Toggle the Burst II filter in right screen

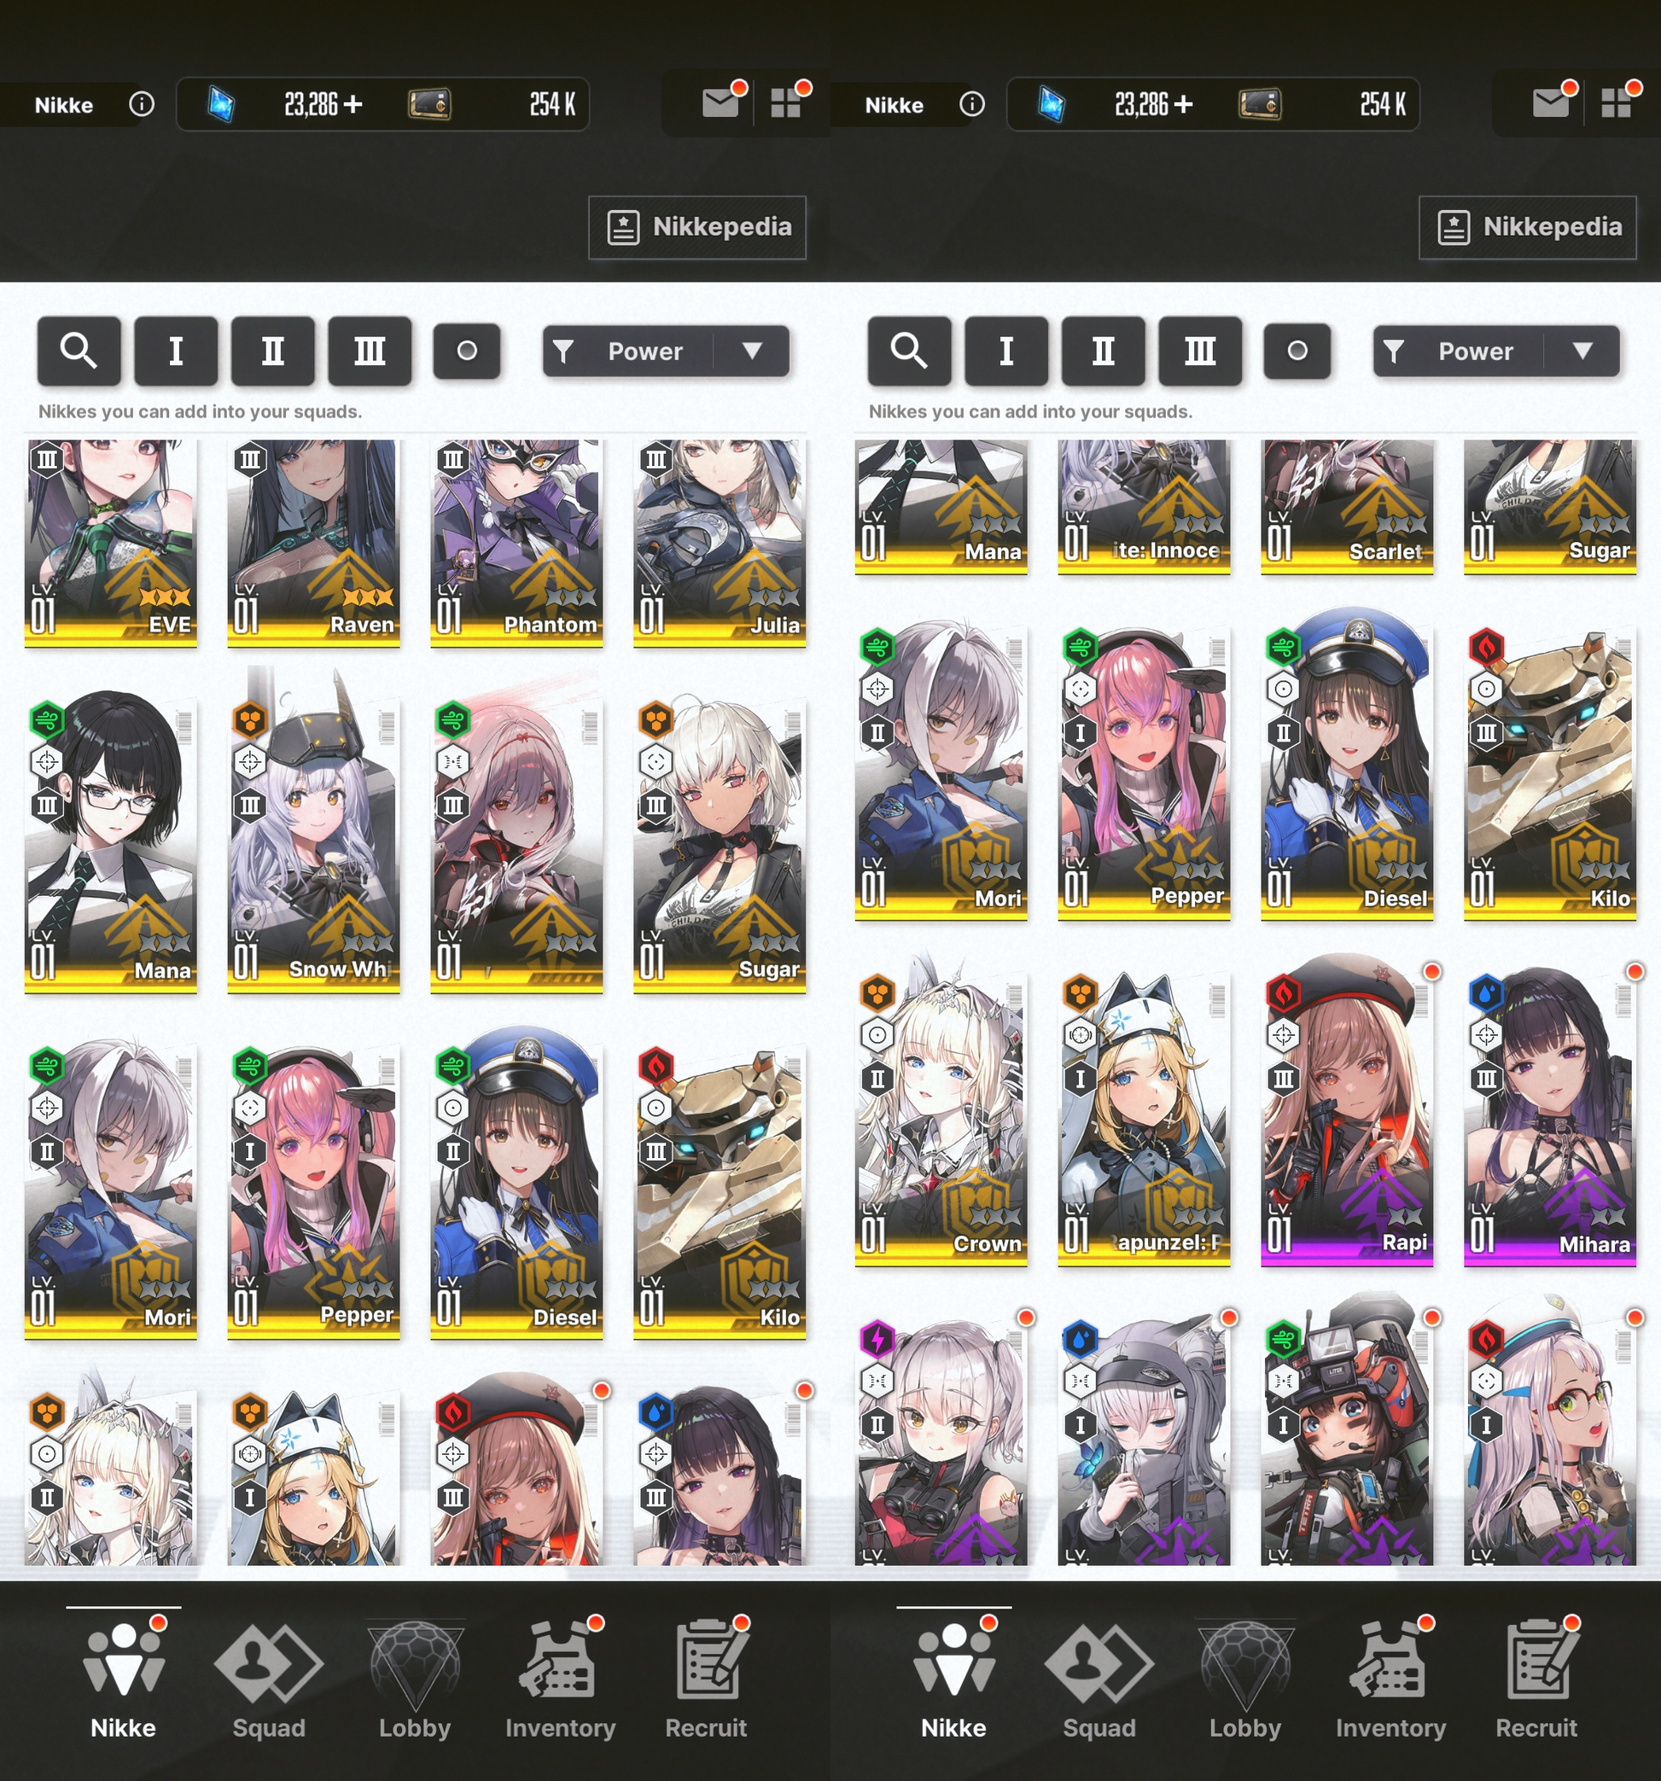click(1103, 350)
